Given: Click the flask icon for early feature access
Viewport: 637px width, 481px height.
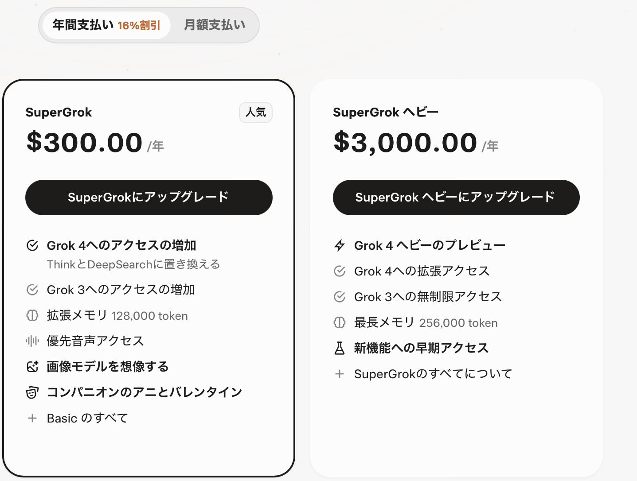Looking at the screenshot, I should (x=340, y=348).
